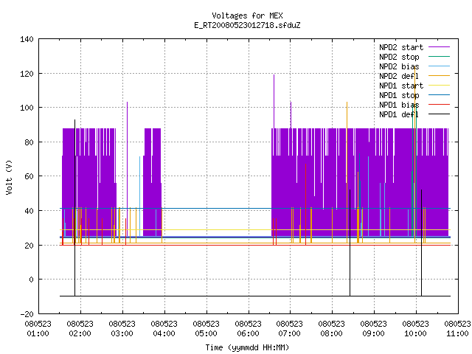Image resolution: width=472 pixels, height=354 pixels.
Task: Click purple line sample for NPD2 start
Action: pyautogui.click(x=439, y=47)
